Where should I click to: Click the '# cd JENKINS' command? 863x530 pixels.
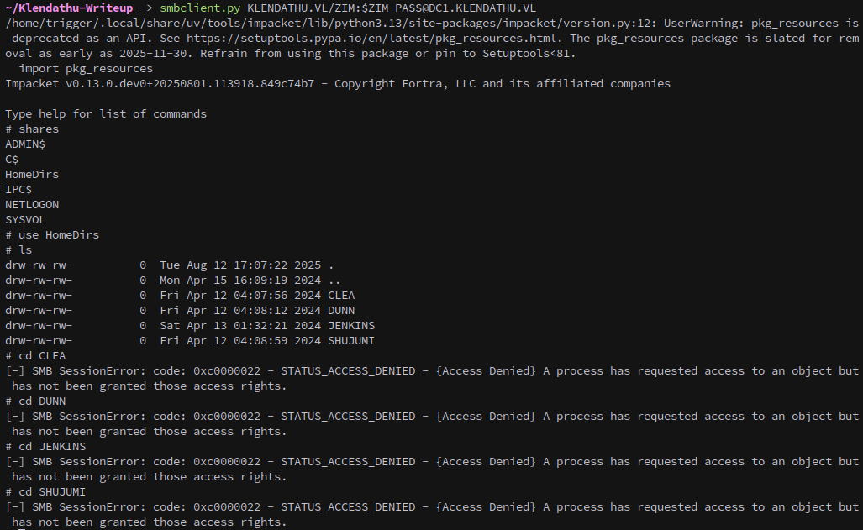pos(45,446)
